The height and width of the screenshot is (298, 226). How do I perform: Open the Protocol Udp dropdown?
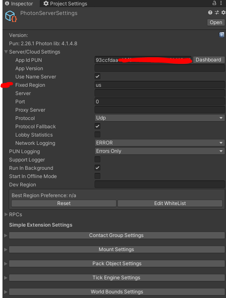[x=160, y=118]
